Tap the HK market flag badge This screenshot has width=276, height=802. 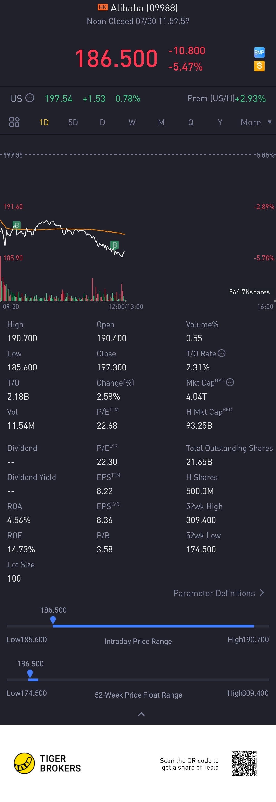102,7
